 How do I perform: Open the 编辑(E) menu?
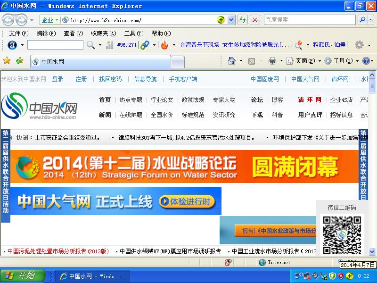(x=46, y=33)
